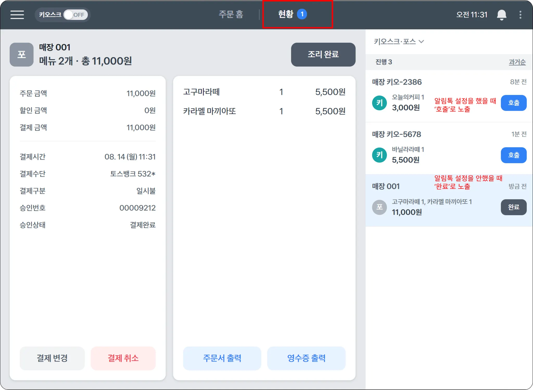The width and height of the screenshot is (533, 390).
Task: Toggle the 키오스크 OFF switch
Action: tap(75, 15)
